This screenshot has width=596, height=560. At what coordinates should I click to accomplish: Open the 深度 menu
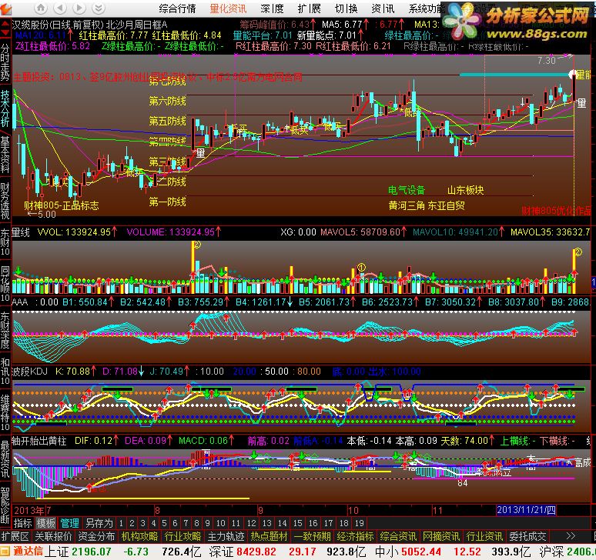tap(272, 8)
